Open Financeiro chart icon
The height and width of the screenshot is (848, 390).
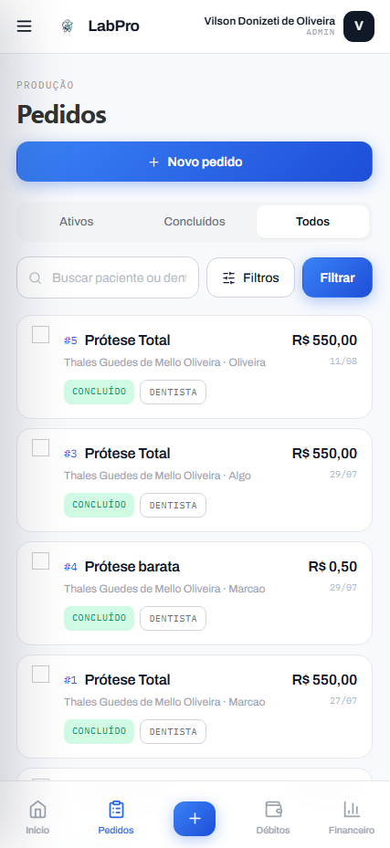(352, 810)
